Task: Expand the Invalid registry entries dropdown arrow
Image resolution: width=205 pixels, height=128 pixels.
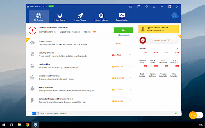Action: (130, 78)
